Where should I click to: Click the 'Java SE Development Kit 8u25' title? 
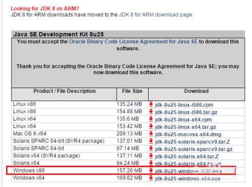tap(58, 34)
